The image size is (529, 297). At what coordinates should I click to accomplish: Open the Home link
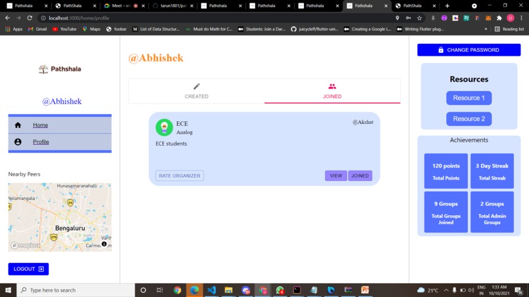40,125
